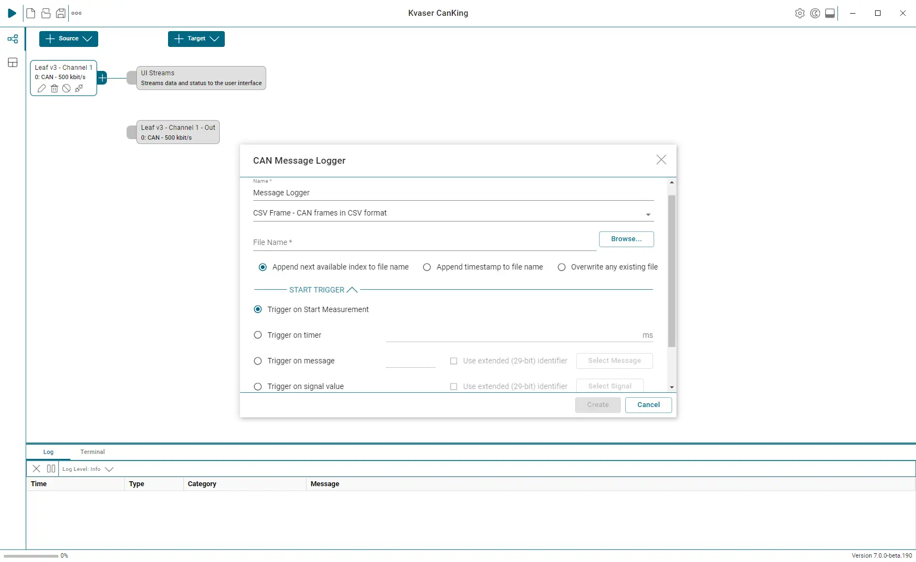Image resolution: width=916 pixels, height=562 pixels.
Task: Click into the File Name field
Action: click(x=424, y=243)
